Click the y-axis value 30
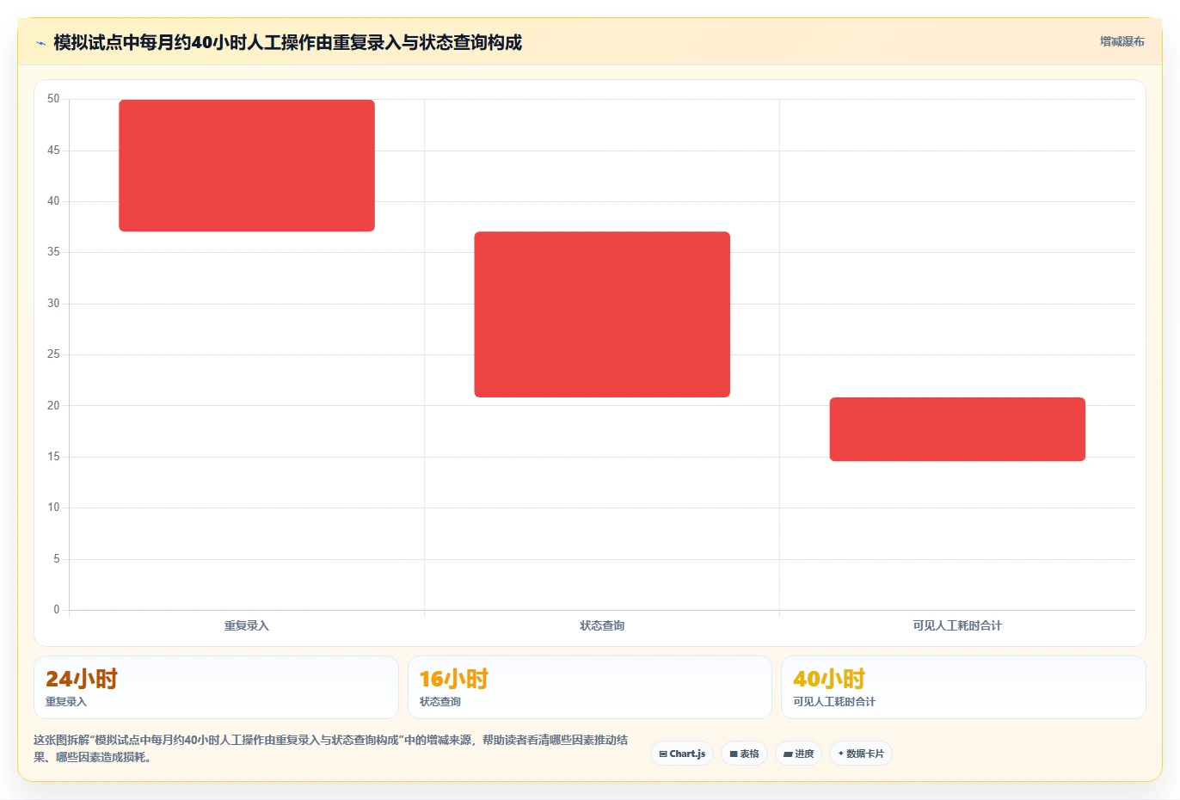The width and height of the screenshot is (1180, 800). (x=53, y=304)
